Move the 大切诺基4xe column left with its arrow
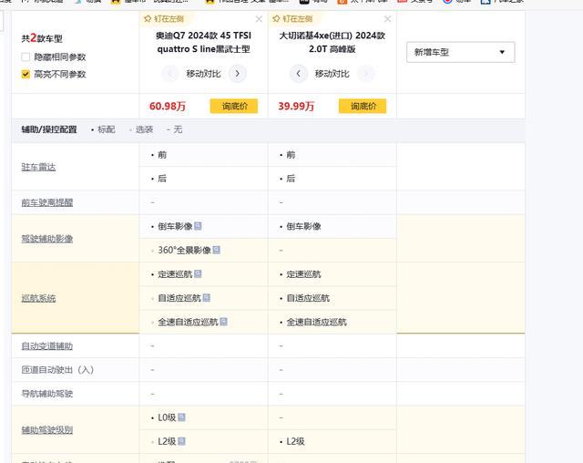The image size is (583, 463). tap(298, 74)
